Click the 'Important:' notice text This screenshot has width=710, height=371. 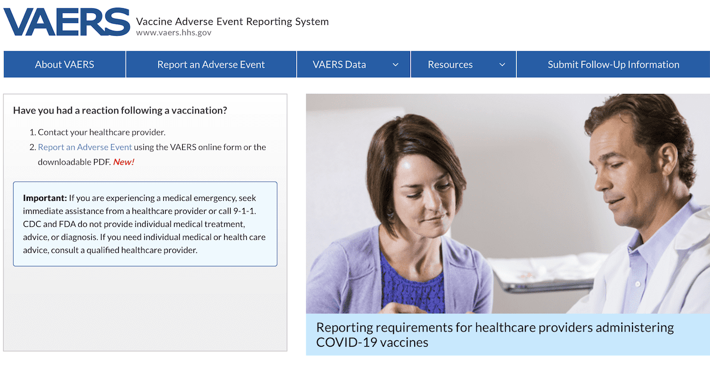tap(145, 224)
